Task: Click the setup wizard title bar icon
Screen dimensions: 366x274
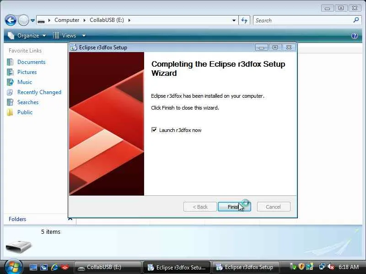Action: coord(74,47)
